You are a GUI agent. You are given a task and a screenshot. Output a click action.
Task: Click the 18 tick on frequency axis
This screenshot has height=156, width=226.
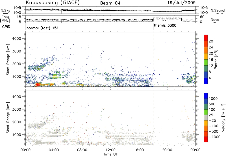coord(19,17)
